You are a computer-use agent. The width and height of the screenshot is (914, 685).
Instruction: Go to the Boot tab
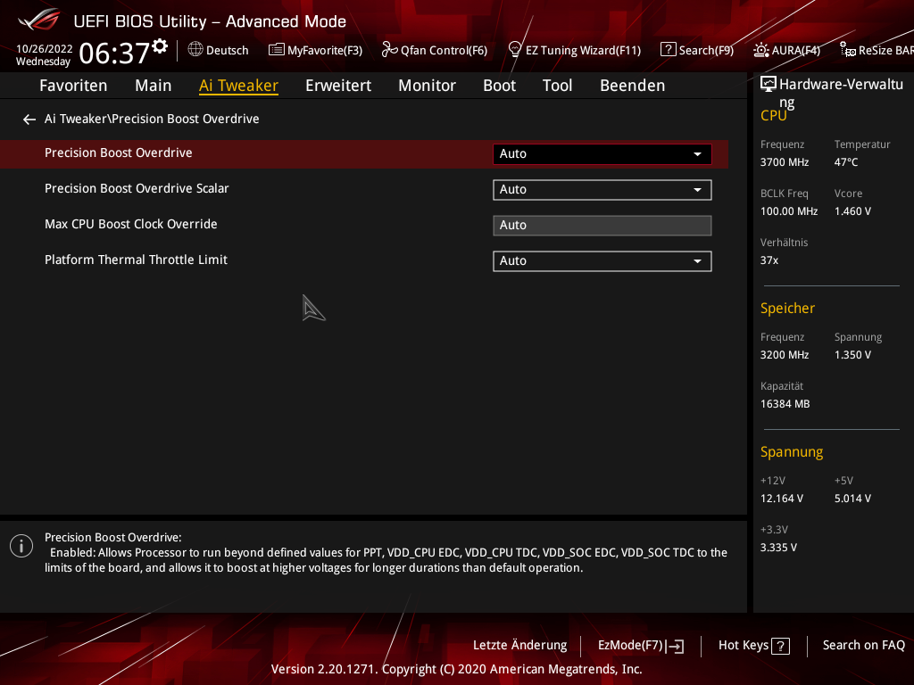pyautogui.click(x=500, y=86)
